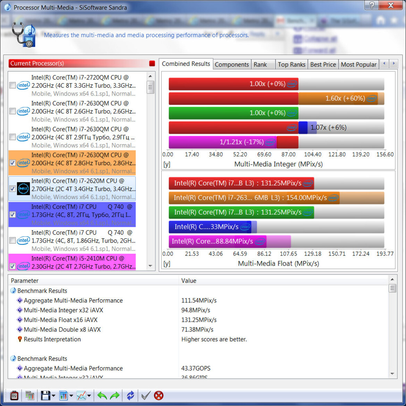The image size is (406, 406).
Task: Check the i7 Q 740 1.86GHz Turbo checkbox
Action: point(12,240)
